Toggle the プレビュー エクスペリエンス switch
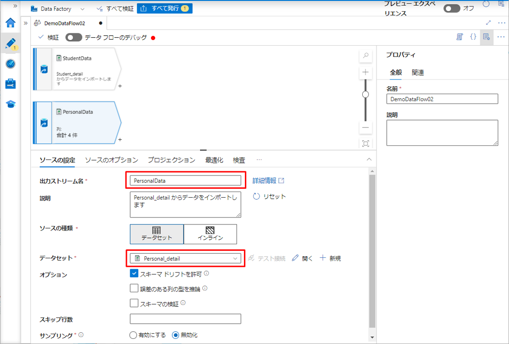 coord(451,8)
